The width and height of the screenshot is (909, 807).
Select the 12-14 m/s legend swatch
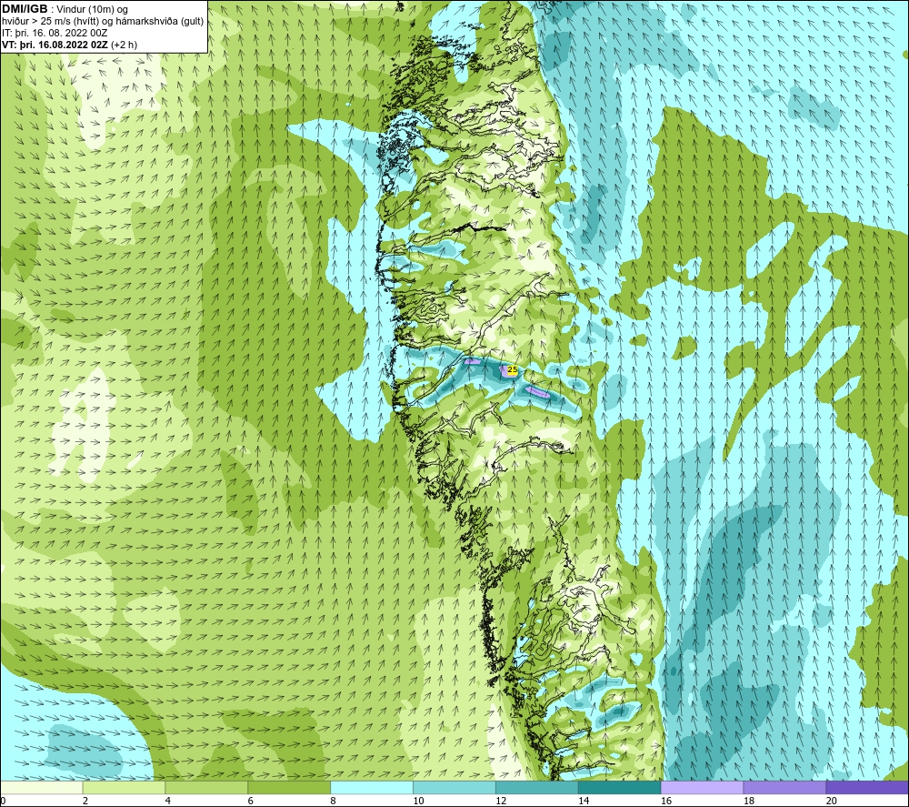(537, 787)
